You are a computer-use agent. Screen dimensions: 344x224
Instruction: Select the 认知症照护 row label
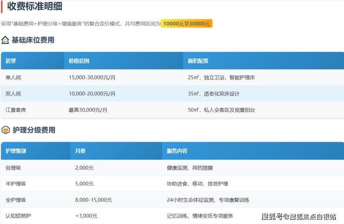pos(19,216)
